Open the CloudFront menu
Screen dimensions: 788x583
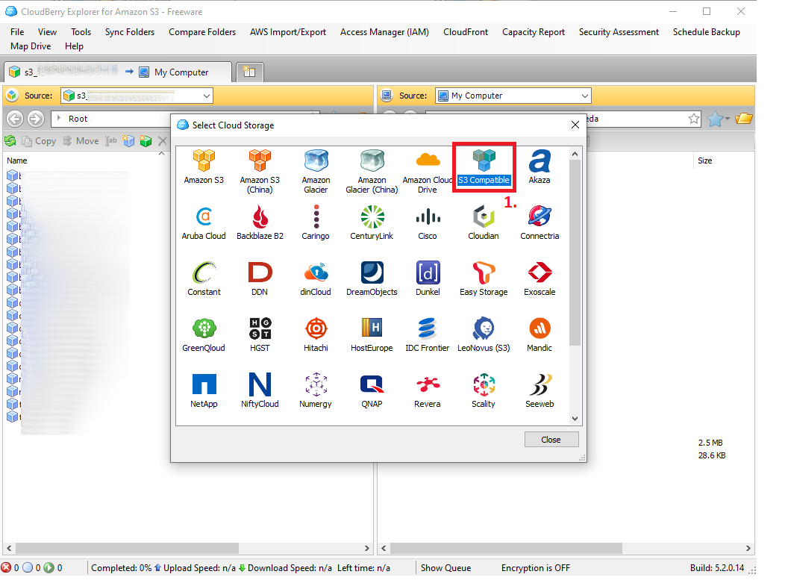click(x=466, y=32)
